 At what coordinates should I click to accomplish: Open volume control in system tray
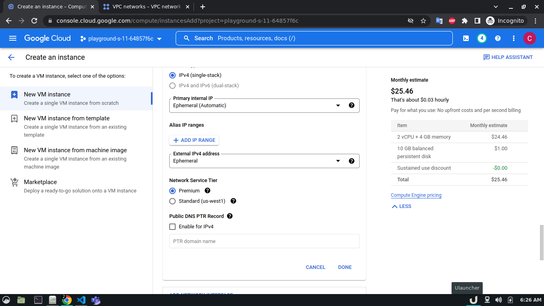tap(498, 300)
